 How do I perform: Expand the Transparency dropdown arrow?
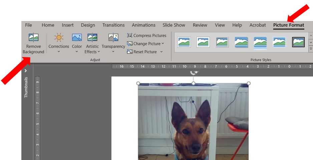(x=113, y=52)
